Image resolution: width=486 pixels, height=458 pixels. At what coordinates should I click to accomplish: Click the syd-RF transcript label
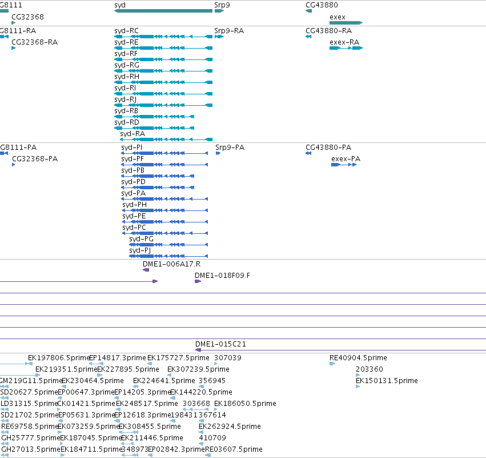[126, 54]
